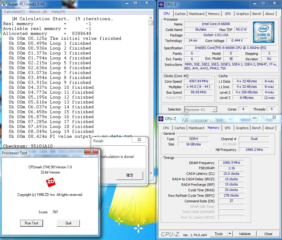Close the lower CPU-Z Memory window
The height and width of the screenshot is (240, 282).
(x=274, y=118)
